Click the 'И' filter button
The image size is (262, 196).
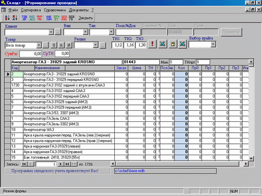[x=69, y=45]
